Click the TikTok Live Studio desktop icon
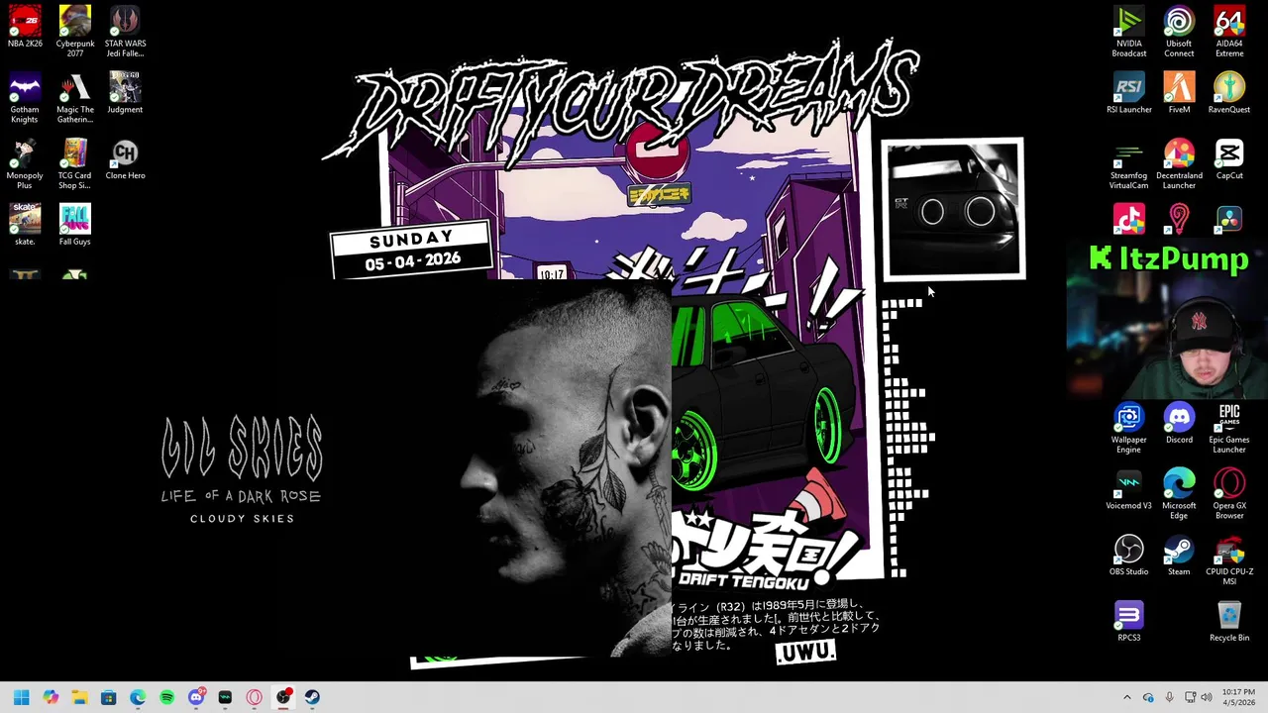 (1128, 219)
